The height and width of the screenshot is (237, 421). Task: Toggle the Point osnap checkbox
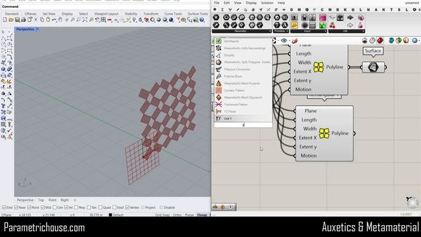click(29, 207)
